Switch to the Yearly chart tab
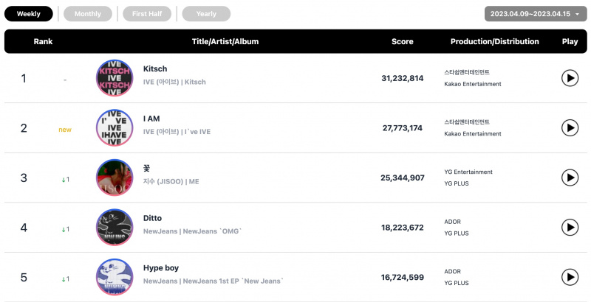This screenshot has width=591, height=302. [x=206, y=14]
